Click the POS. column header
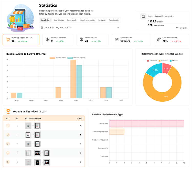Image resolution: width=192 pixels, height=170 pixels. [x=8, y=118]
